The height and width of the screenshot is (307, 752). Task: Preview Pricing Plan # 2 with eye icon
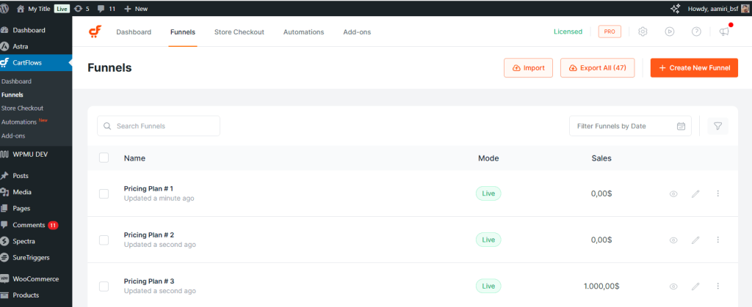(673, 240)
